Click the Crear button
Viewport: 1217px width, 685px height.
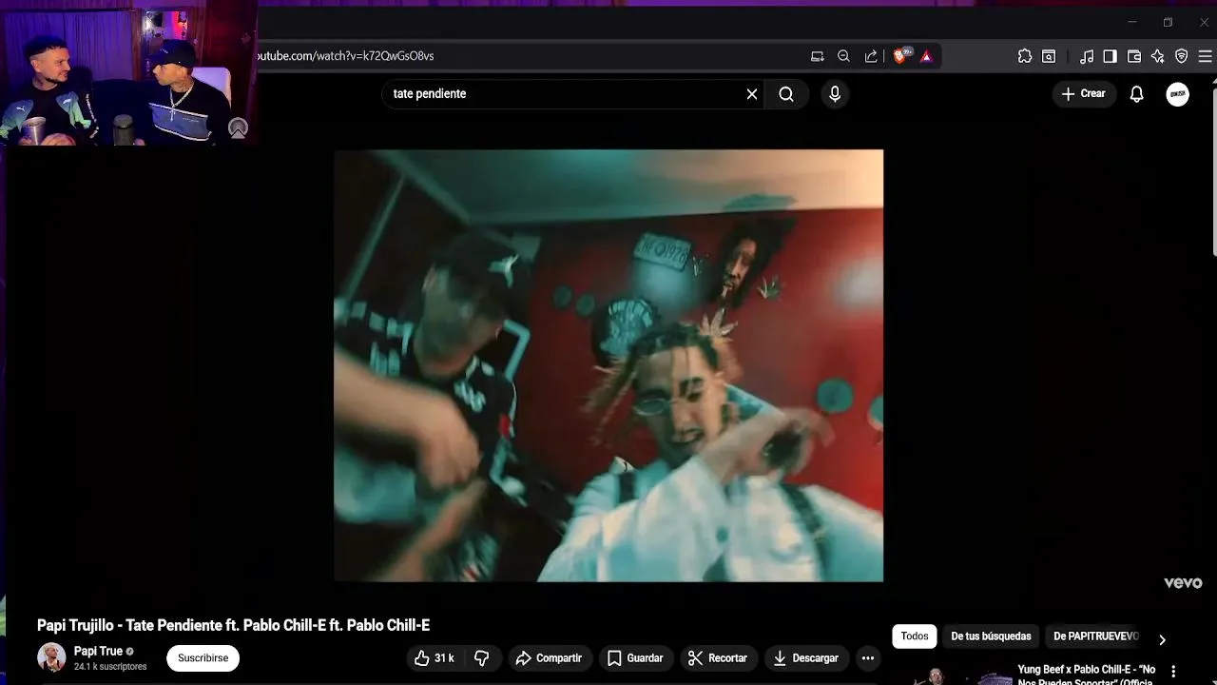point(1084,94)
